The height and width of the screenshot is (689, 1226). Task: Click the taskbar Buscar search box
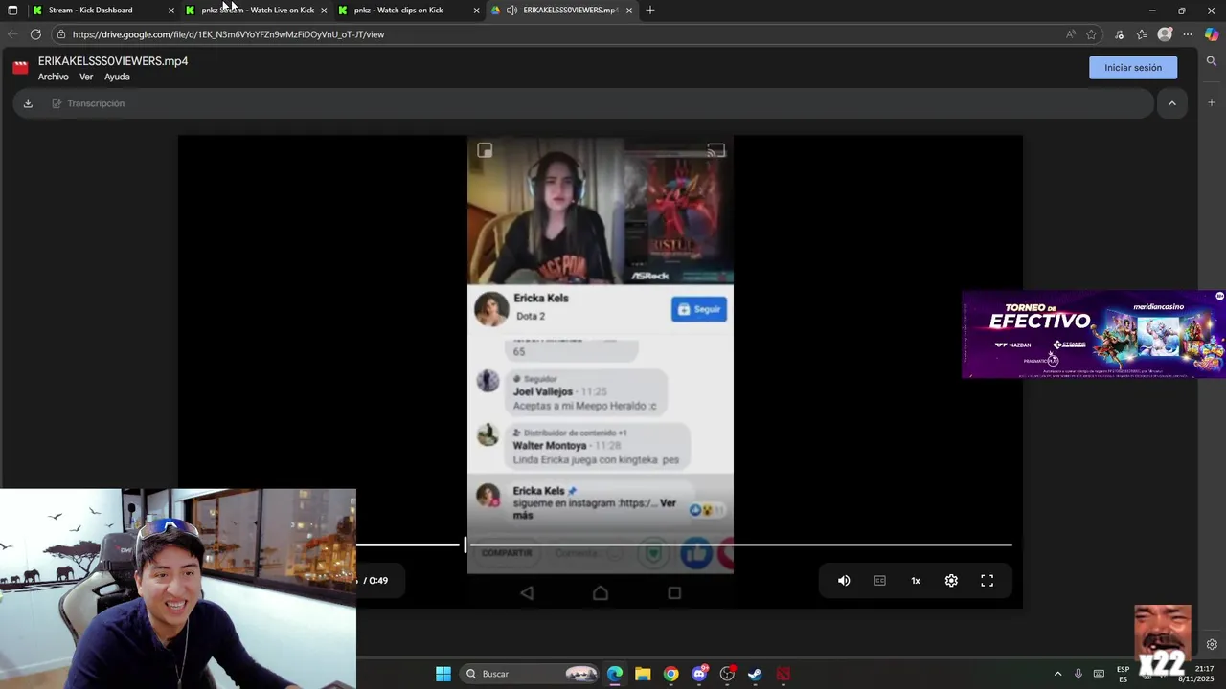click(532, 674)
